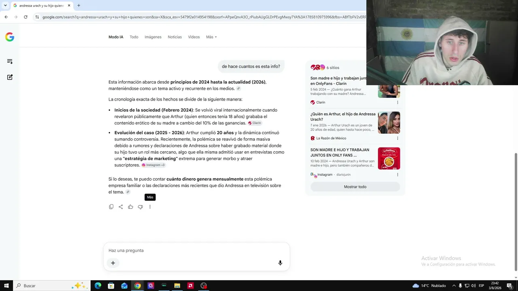This screenshot has height=291, width=518.
Task: Open the Más options three-dot menu
Action: click(150, 207)
